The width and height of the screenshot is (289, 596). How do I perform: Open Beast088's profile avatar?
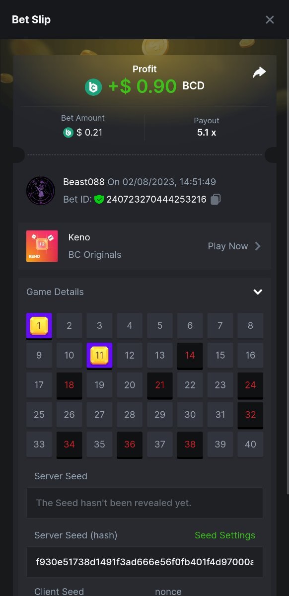click(41, 190)
